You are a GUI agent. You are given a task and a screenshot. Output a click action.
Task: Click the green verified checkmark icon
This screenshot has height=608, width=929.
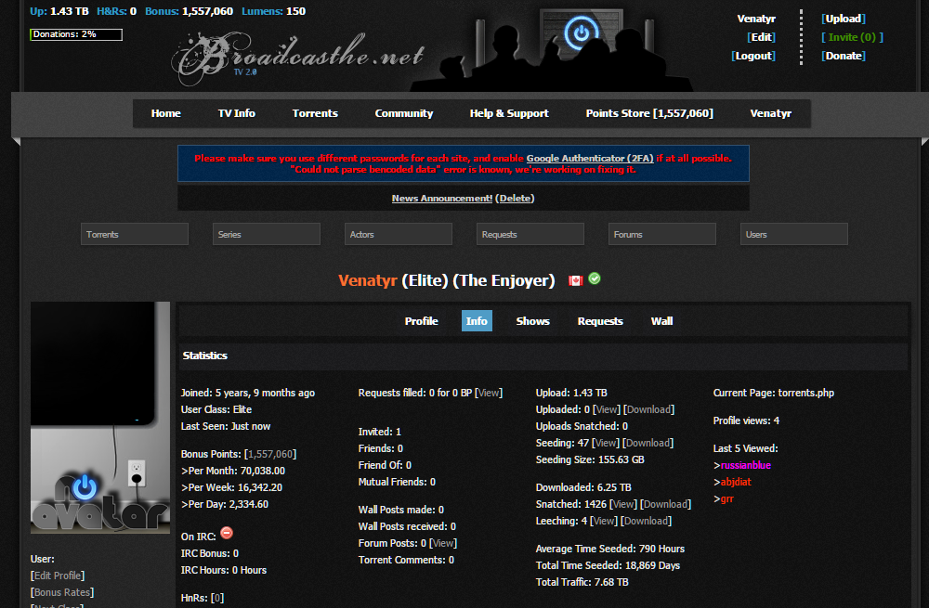point(595,278)
